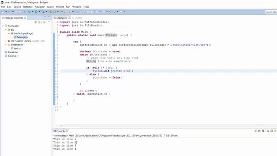Click the green Run button icon
The image size is (277, 156).
coord(36,12)
